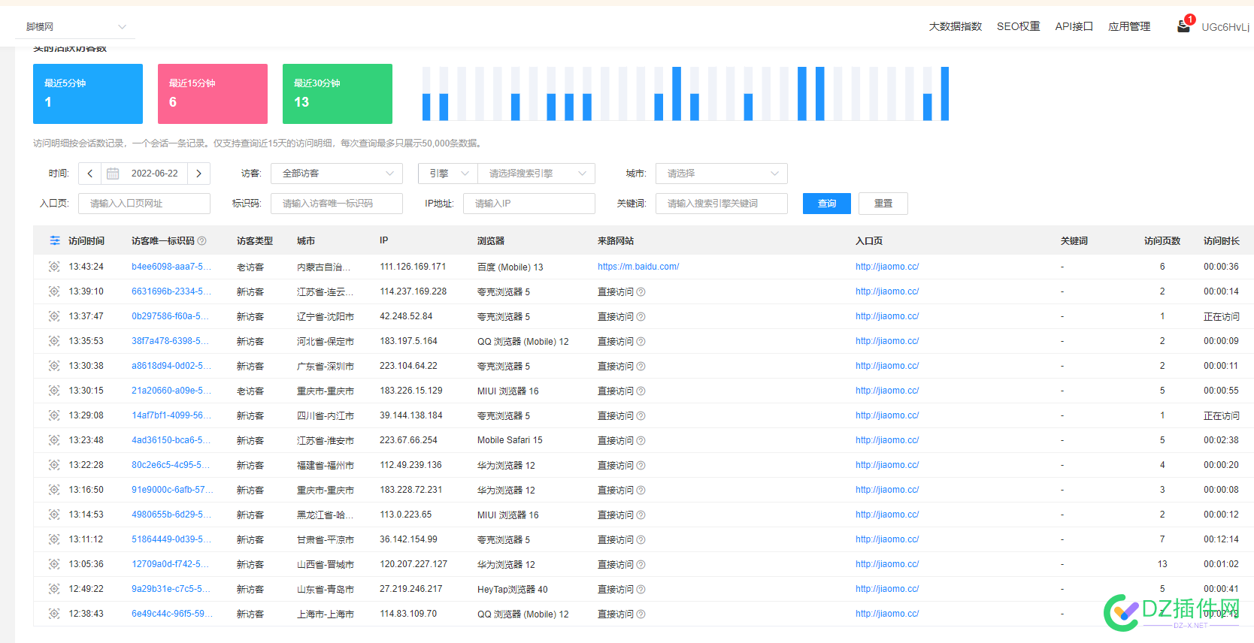Screen dimensions: 1254x643
Task: Open UGc6HvLj user account menu
Action: coord(1225,27)
